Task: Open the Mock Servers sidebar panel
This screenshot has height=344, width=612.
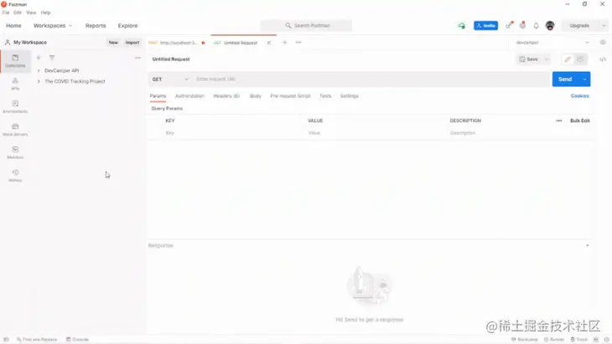Action: tap(15, 130)
